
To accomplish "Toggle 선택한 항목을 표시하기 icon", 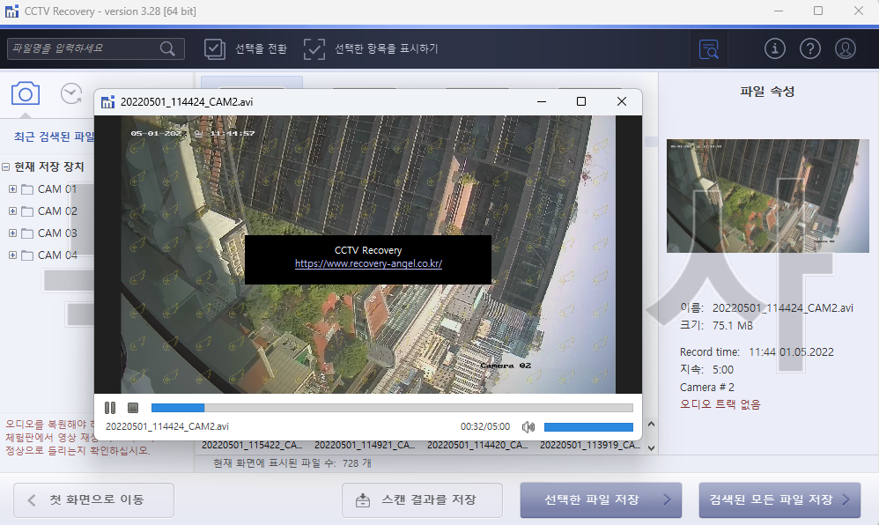I will [x=314, y=48].
